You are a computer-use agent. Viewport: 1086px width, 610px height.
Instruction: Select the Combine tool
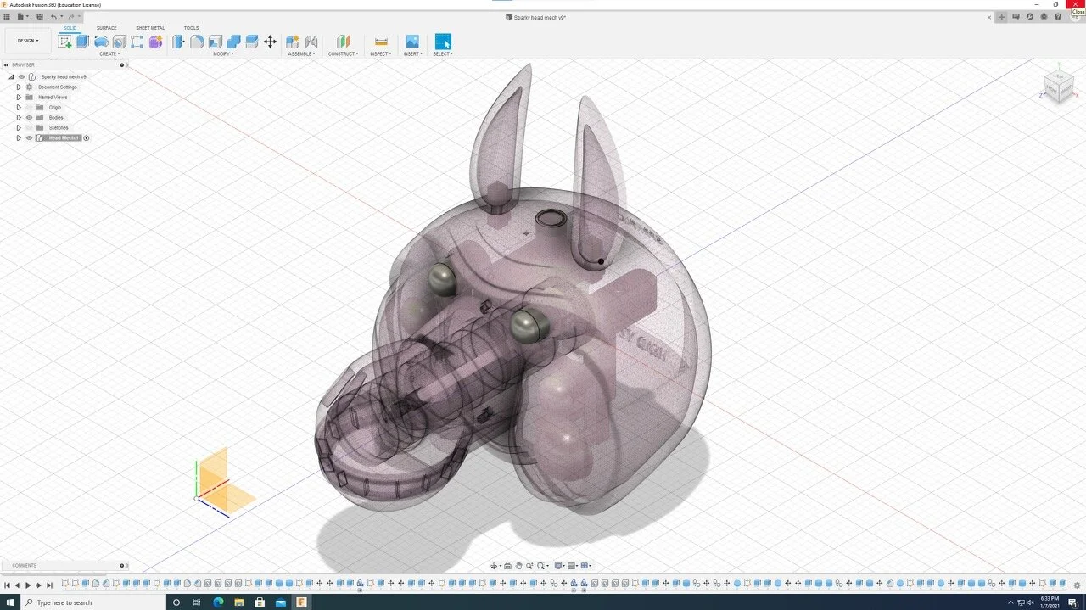[x=233, y=42]
